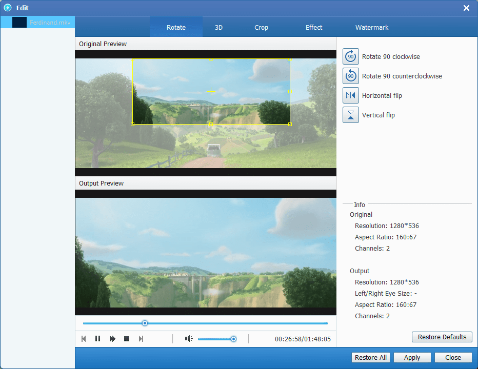Screen dimensions: 478x369
Task: Click the output Channels: 2 text
Action: 372,316
